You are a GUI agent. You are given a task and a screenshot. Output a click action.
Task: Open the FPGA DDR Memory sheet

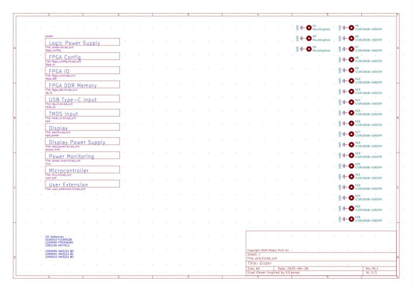point(82,84)
